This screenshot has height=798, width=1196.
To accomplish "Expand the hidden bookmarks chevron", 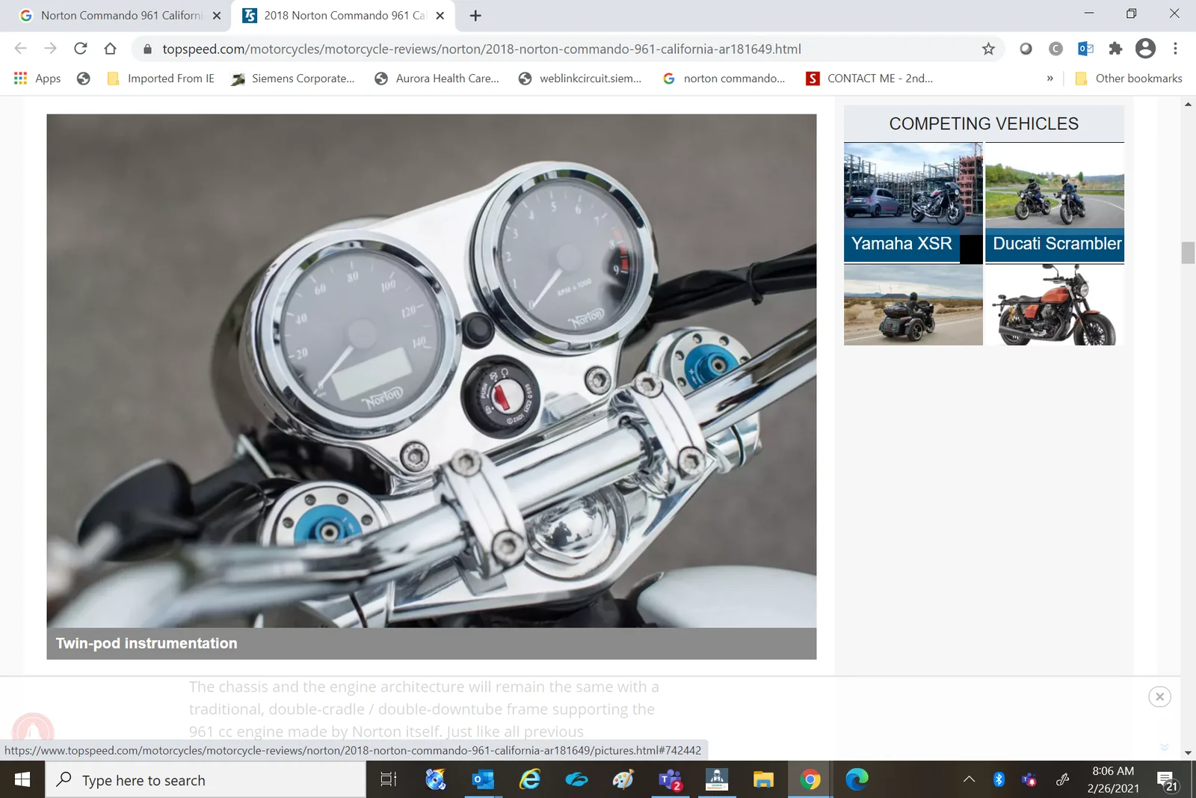I will (x=1049, y=79).
